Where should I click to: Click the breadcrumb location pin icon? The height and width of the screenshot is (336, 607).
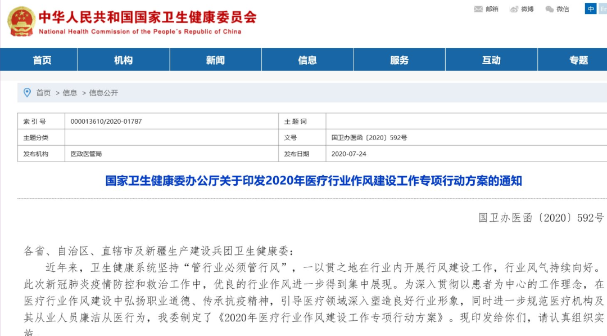[27, 93]
